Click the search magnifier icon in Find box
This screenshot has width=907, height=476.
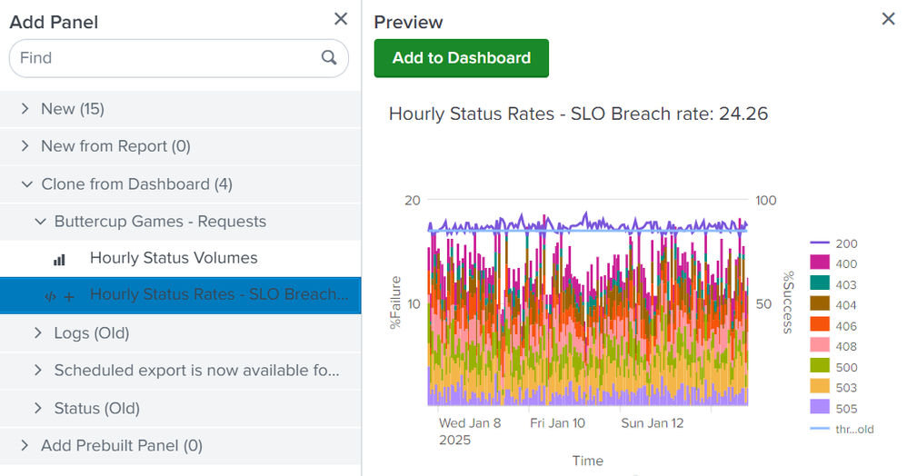(x=329, y=58)
